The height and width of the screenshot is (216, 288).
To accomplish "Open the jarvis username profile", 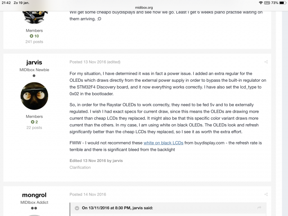I will pyautogui.click(x=34, y=62).
